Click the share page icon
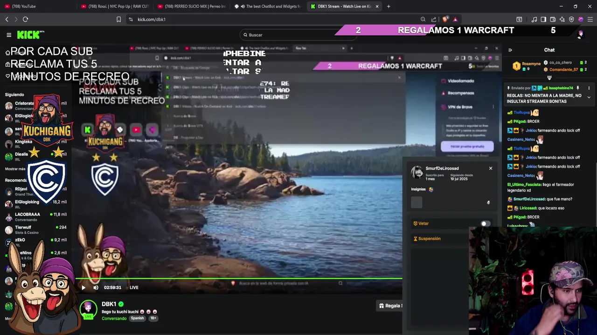Screen dimensions: 597x335 [434, 19]
